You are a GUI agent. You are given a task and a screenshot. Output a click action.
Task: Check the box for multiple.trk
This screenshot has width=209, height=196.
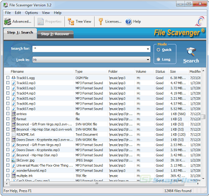pyautogui.click(x=8, y=176)
